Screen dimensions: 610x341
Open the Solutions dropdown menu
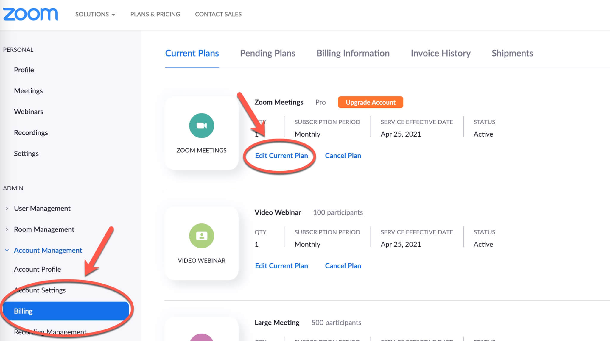95,14
